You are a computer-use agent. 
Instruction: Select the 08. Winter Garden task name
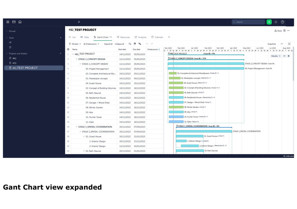[x=94, y=108]
